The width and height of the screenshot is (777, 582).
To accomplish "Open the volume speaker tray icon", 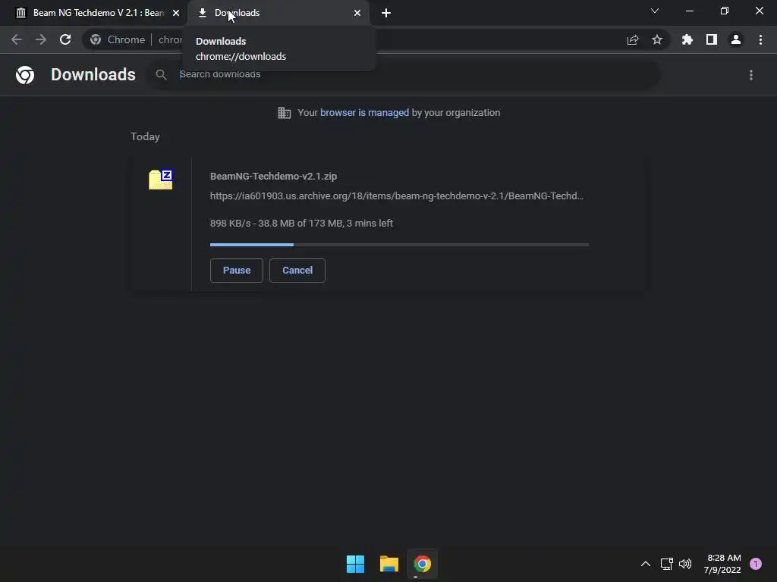I will 685,564.
